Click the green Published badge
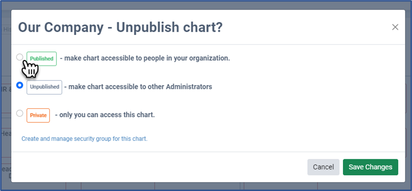The width and height of the screenshot is (412, 191). (42, 59)
